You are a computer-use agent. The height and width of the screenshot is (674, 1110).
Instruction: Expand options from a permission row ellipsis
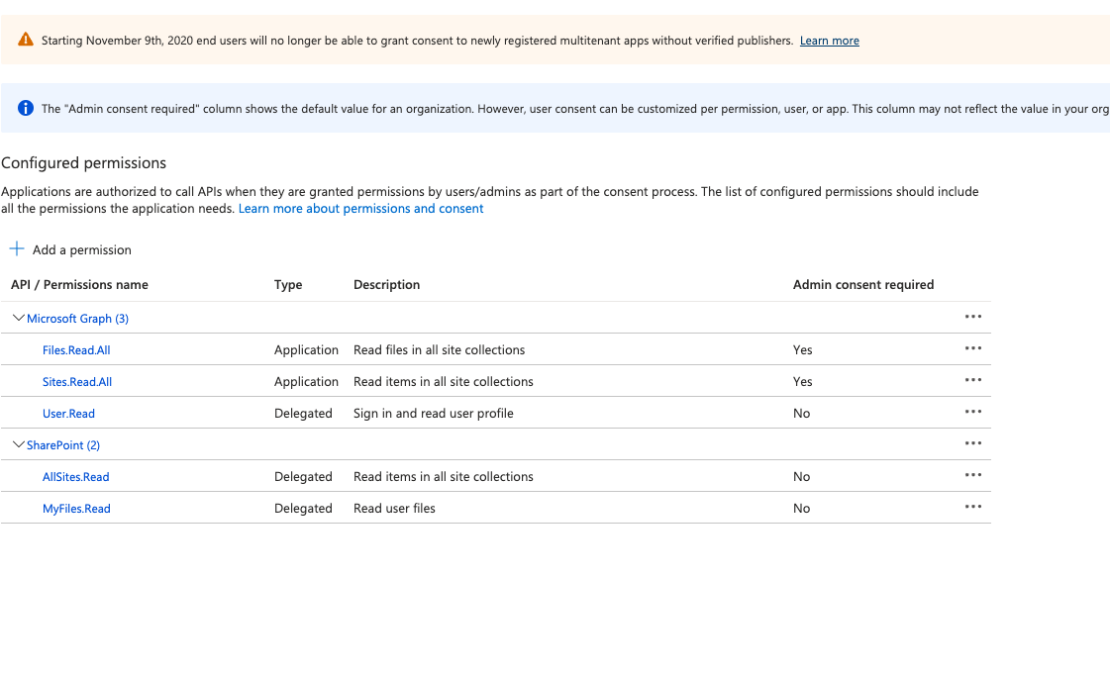pyautogui.click(x=973, y=348)
